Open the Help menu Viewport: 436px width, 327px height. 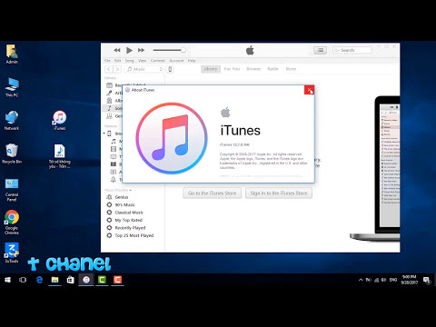192,61
